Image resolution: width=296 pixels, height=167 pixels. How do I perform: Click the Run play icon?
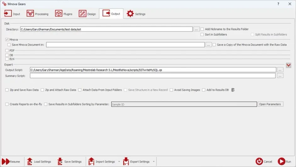[281, 161]
